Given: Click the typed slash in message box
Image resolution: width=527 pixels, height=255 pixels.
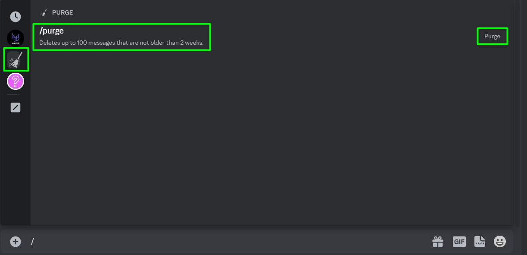Looking at the screenshot, I should click(32, 242).
